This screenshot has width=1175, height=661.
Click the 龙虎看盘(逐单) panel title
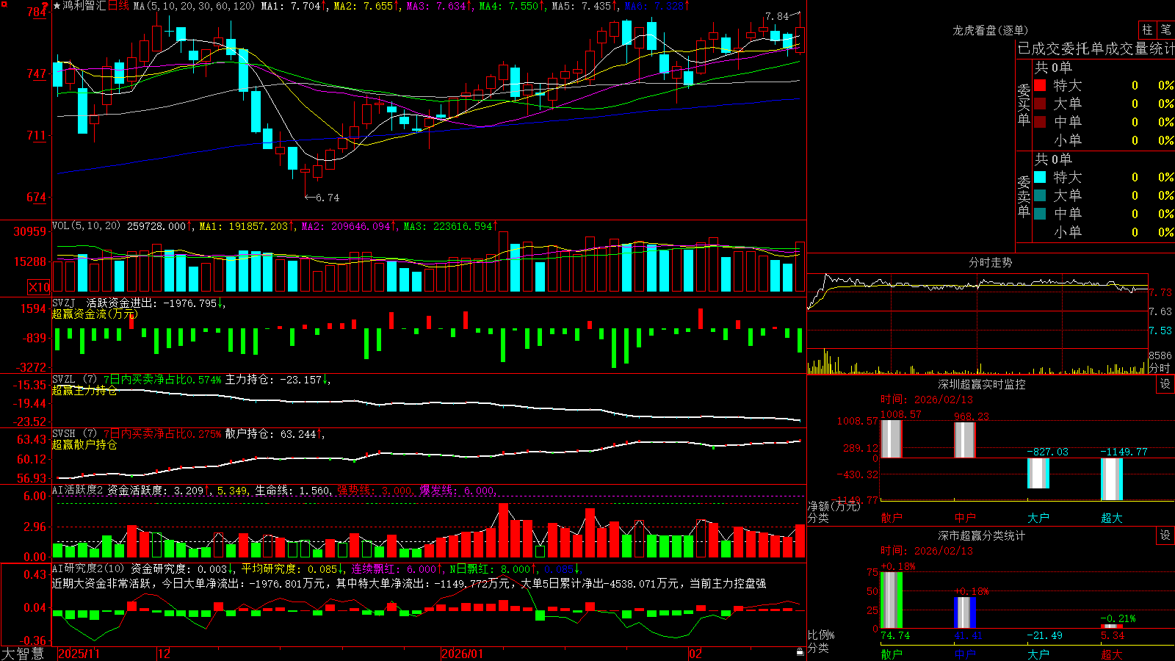click(x=990, y=30)
